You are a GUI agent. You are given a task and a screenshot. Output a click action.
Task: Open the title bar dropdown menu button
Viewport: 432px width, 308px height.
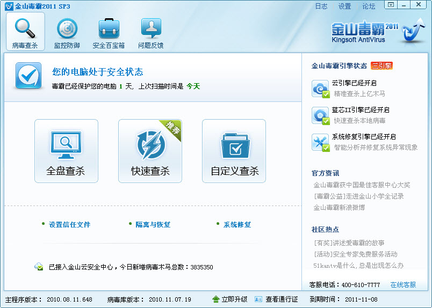[391, 5]
